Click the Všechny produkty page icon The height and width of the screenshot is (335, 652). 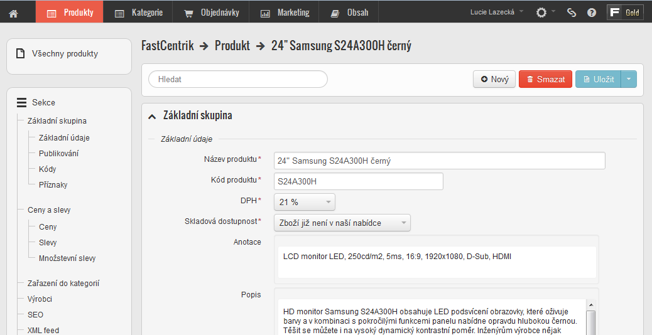(20, 53)
